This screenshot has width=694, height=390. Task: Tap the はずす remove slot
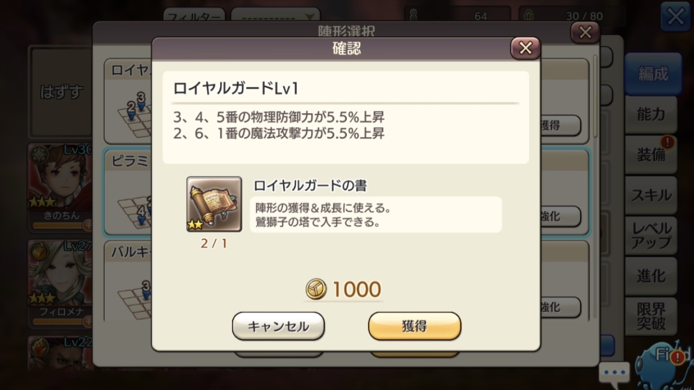[61, 93]
